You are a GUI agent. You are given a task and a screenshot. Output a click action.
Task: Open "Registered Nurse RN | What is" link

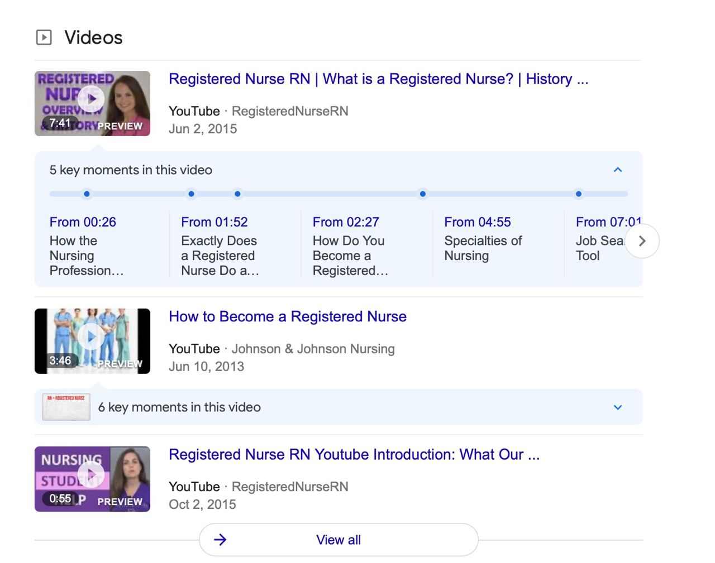[378, 79]
